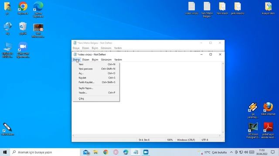Open Düzen menu in Yeni Metin Belgesi window

tap(85, 48)
